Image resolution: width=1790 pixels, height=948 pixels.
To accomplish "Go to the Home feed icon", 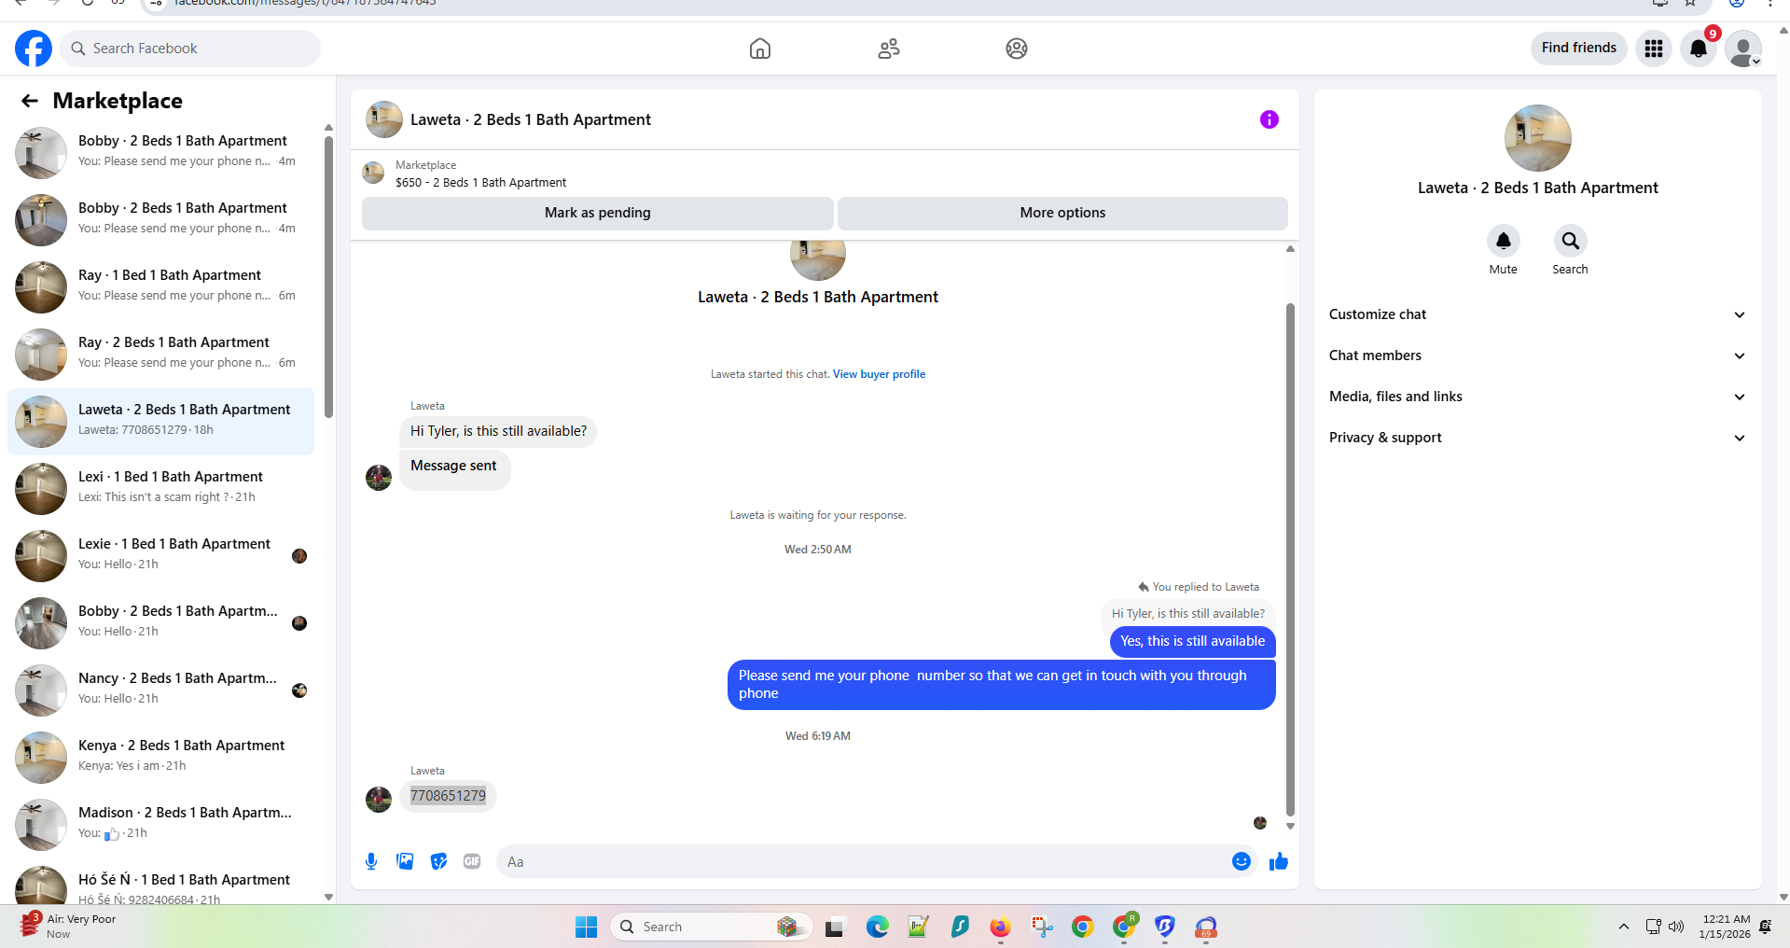I will pos(760,49).
